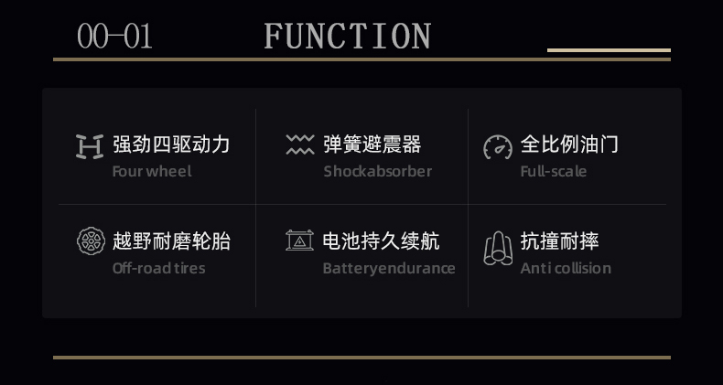Image resolution: width=723 pixels, height=385 pixels.
Task: Click the 00-01 section number
Action: (x=114, y=36)
